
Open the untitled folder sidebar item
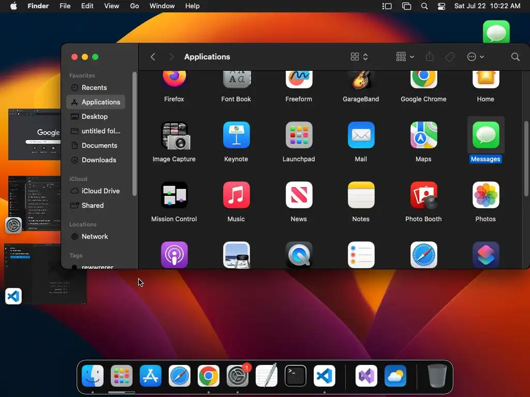(96, 131)
